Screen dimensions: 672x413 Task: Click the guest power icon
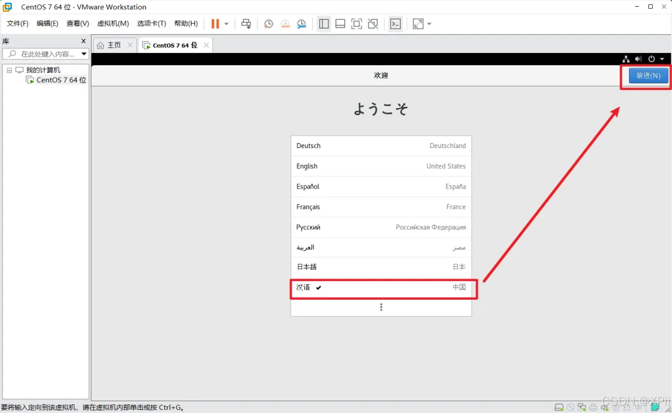click(651, 58)
